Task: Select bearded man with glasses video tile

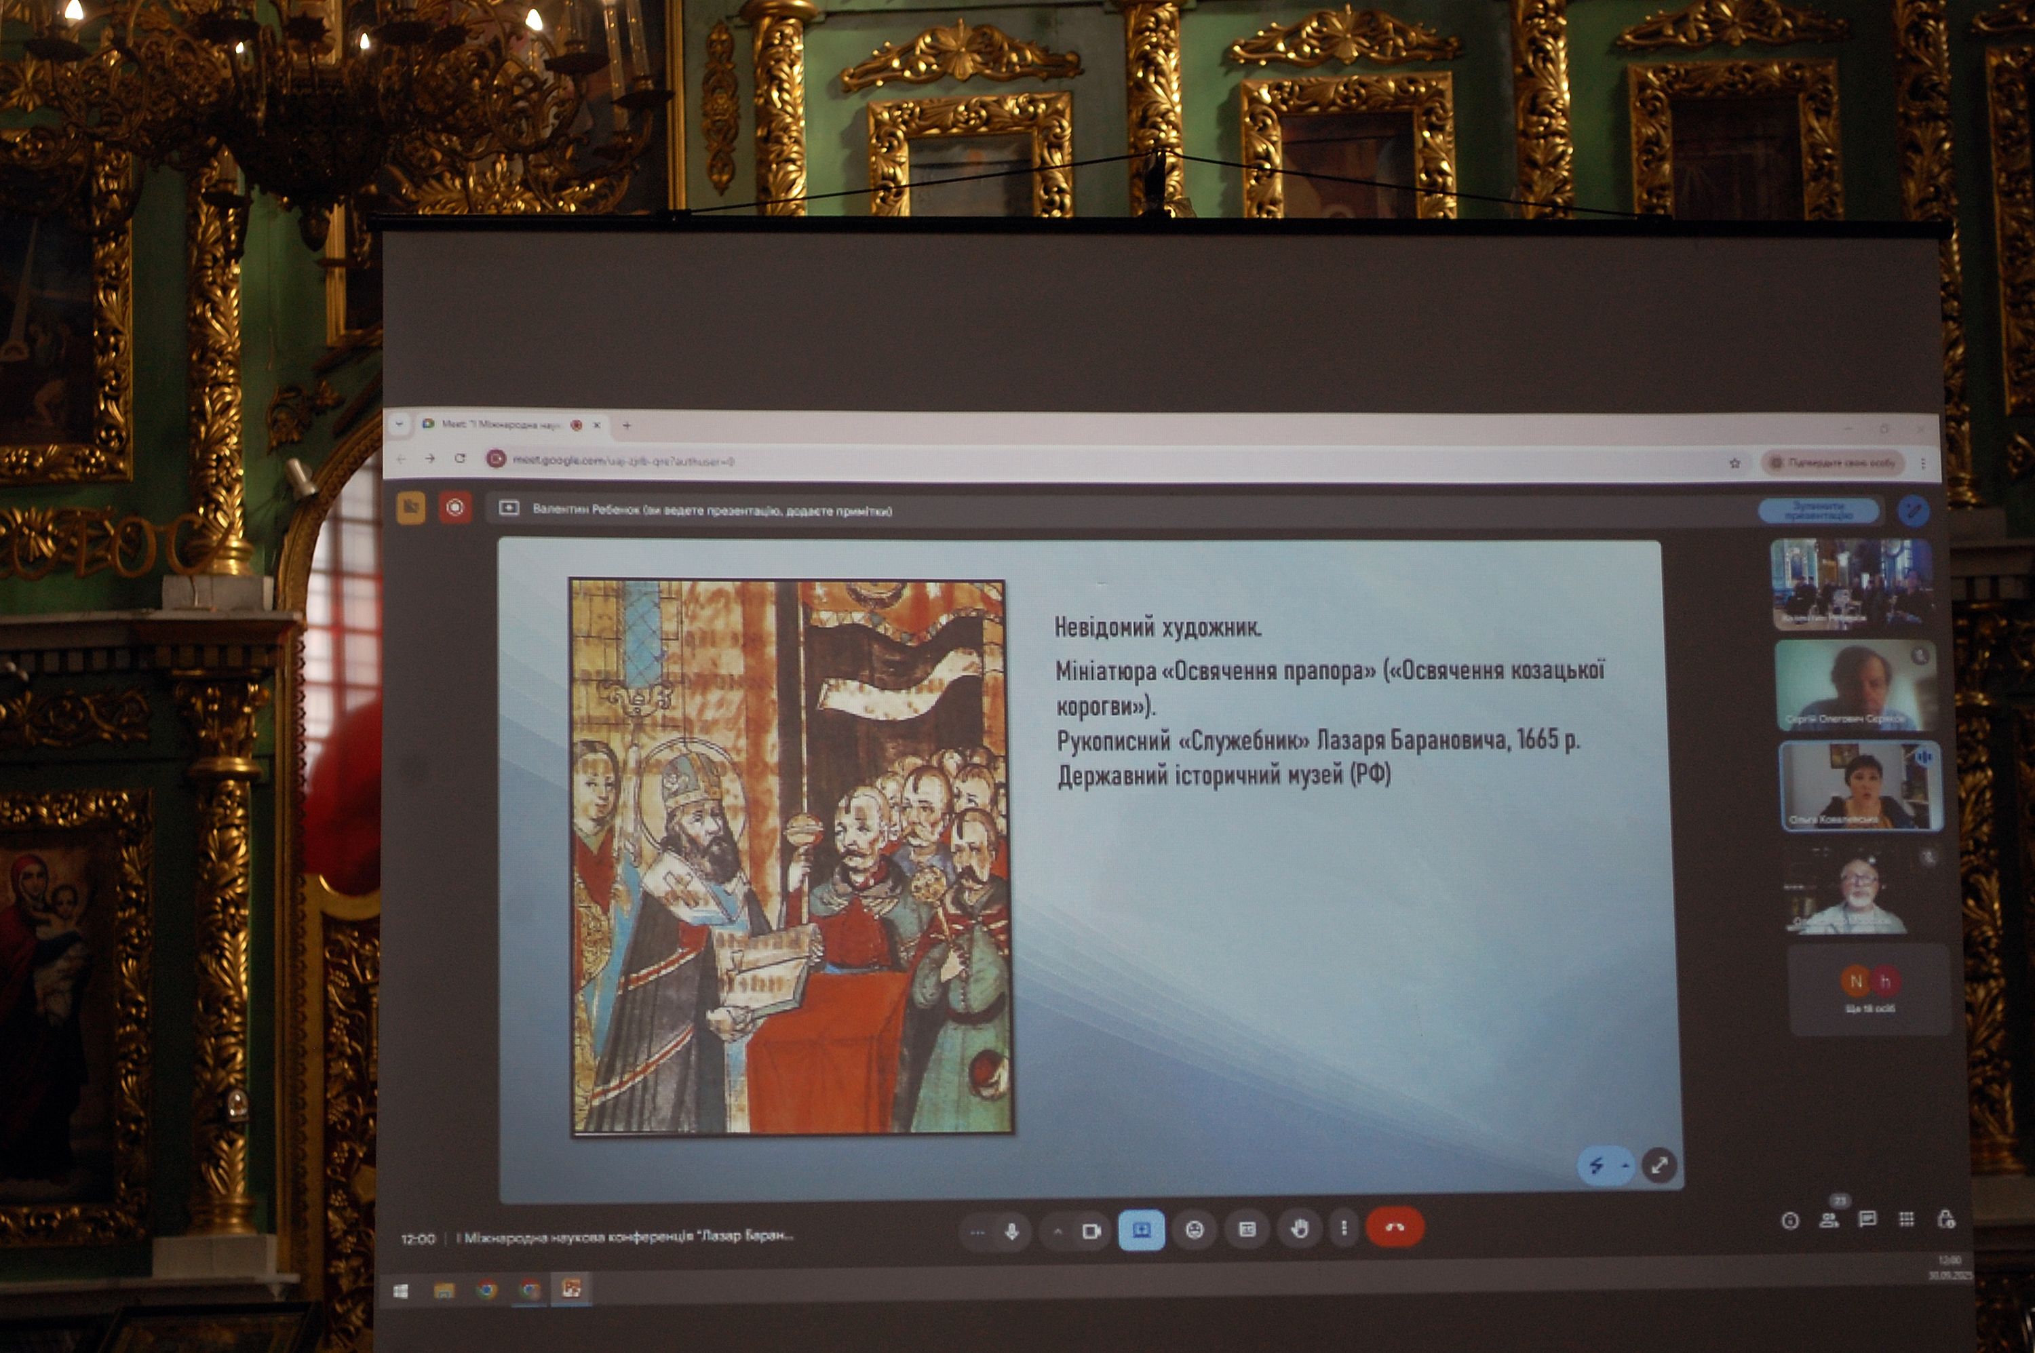Action: [x=1864, y=888]
